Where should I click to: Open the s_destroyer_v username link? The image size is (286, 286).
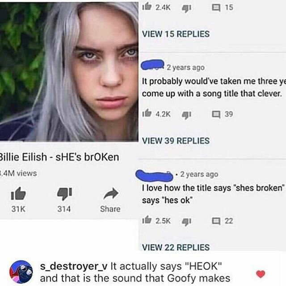(74, 266)
